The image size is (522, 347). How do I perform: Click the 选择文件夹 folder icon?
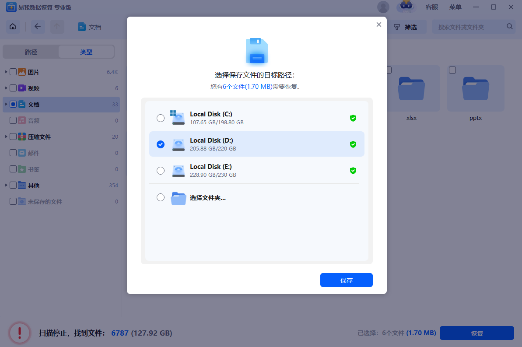click(179, 198)
